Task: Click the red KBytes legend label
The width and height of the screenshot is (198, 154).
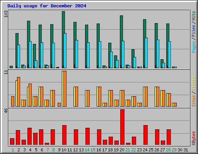Action: pos(193,138)
